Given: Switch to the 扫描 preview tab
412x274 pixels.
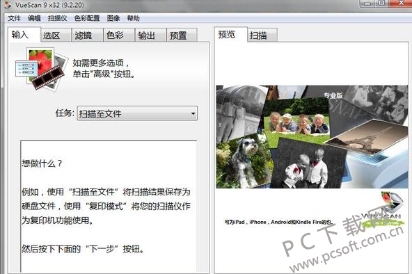Looking at the screenshot, I should pyautogui.click(x=262, y=35).
